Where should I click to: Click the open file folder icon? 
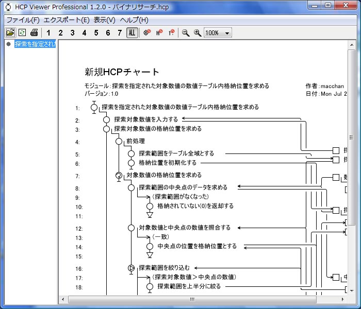10,32
